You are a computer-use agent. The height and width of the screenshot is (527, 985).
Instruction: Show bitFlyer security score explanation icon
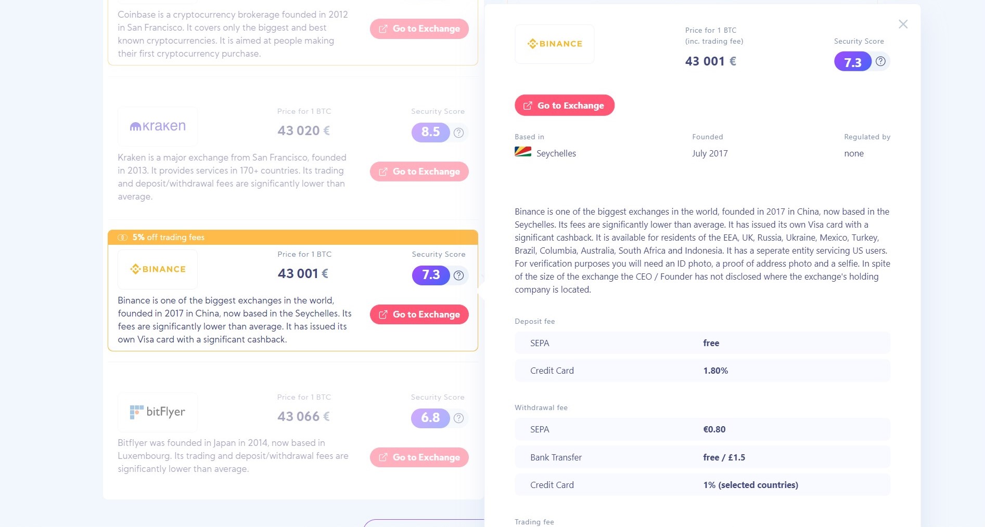(x=458, y=418)
